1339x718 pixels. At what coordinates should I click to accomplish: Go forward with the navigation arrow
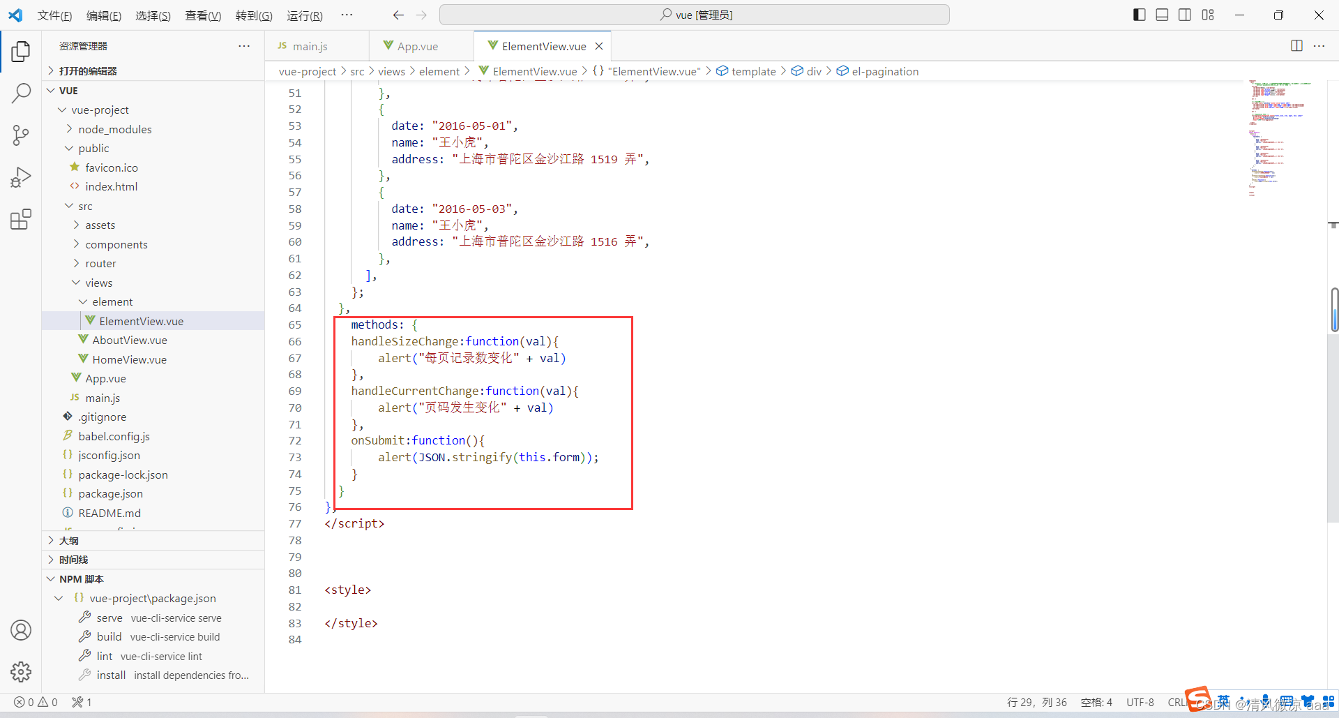coord(421,15)
